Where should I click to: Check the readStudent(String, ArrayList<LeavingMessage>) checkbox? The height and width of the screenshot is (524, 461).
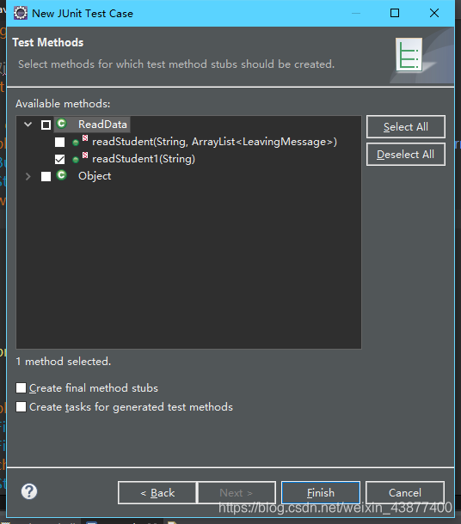point(60,142)
